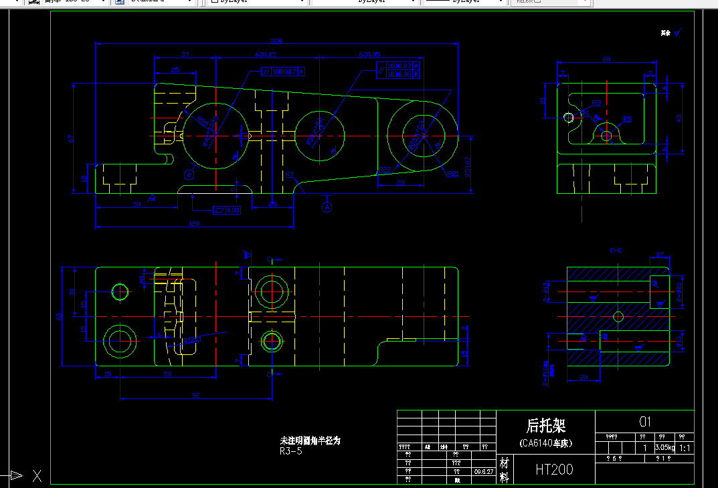Select the 60 width dimension above the side view
Viewport: 718px width, 488px height.
(x=606, y=59)
